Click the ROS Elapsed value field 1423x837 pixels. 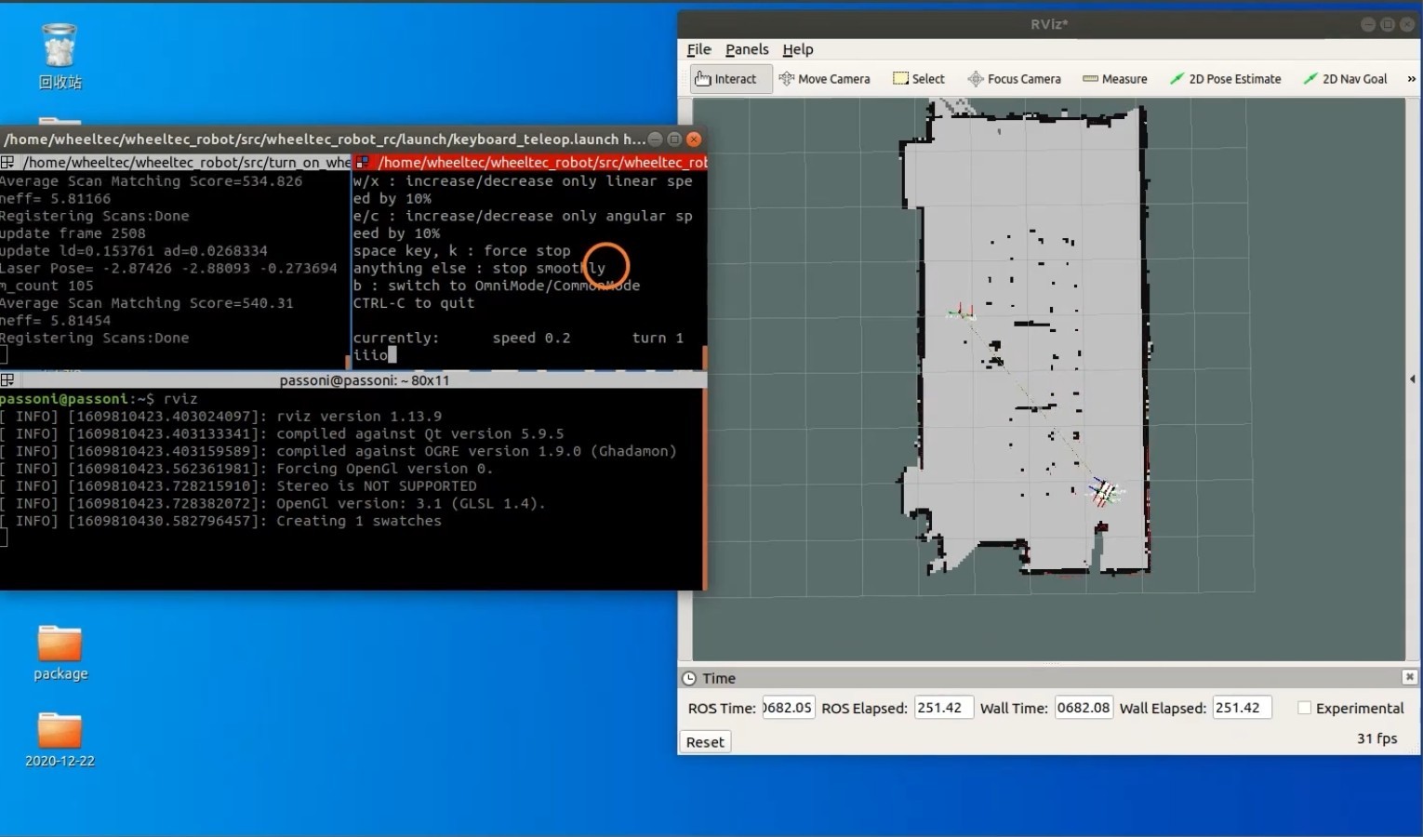[x=943, y=708]
